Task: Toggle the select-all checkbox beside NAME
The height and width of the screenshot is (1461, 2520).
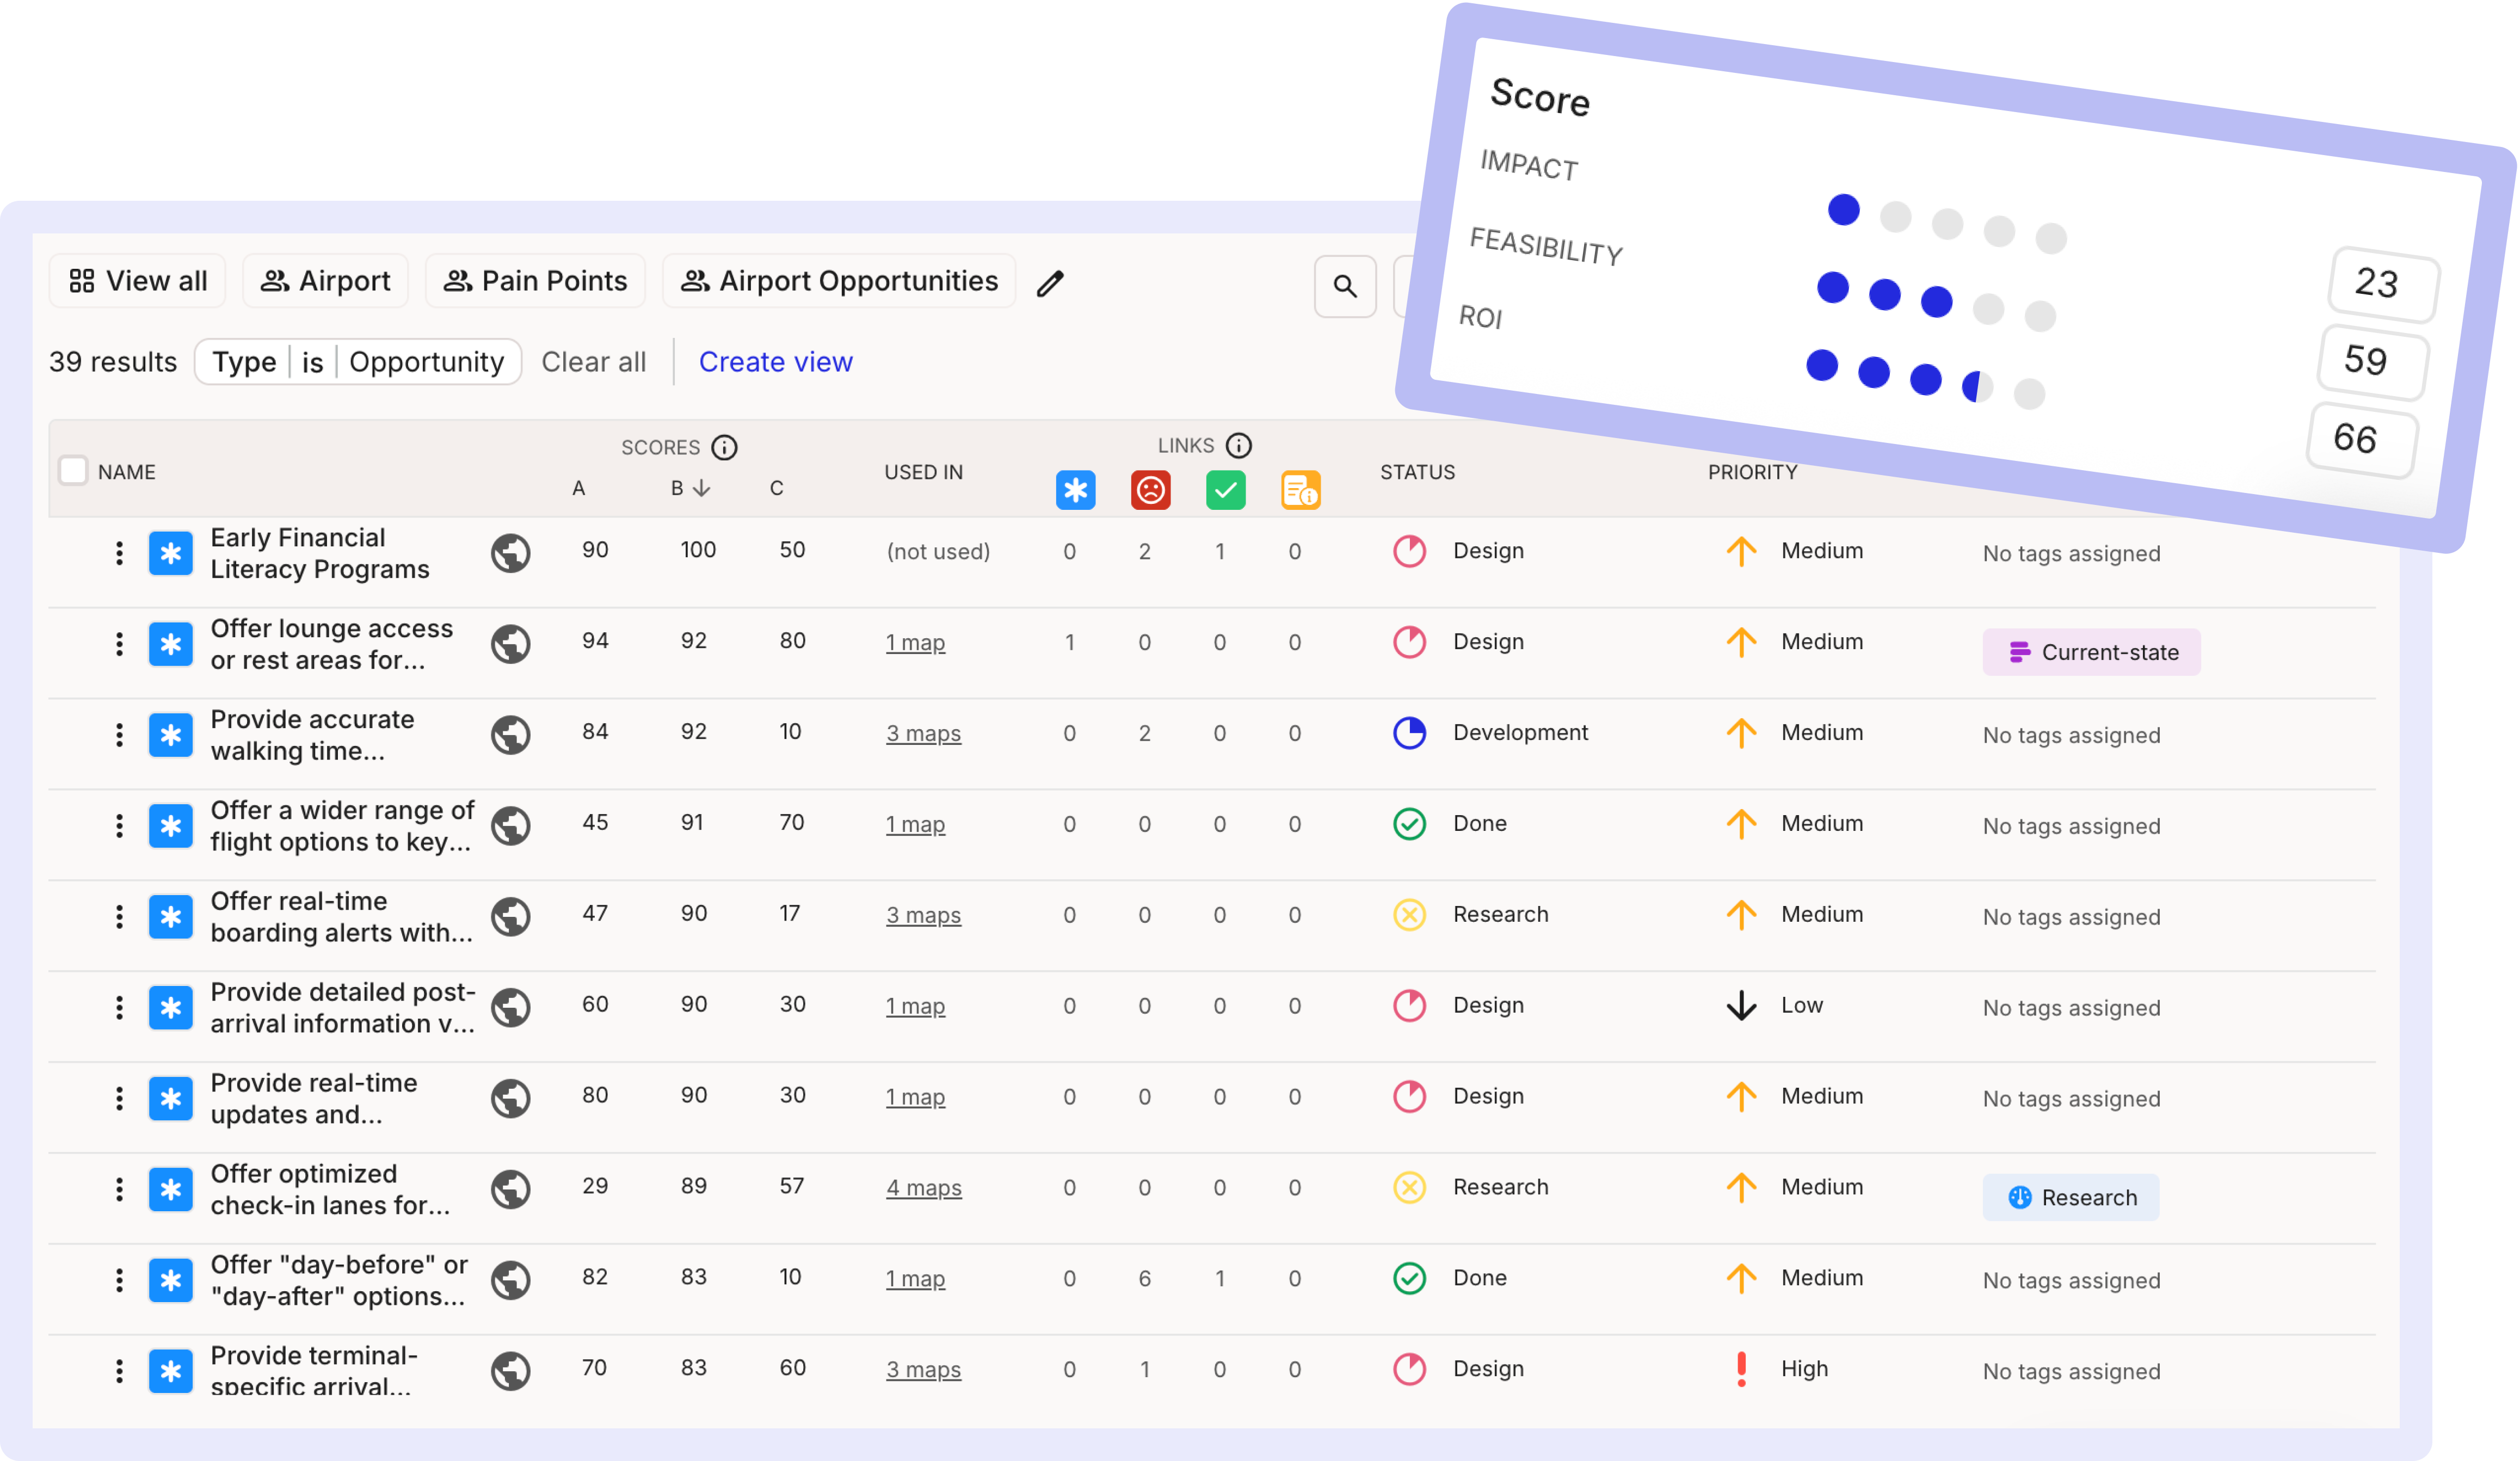Action: click(73, 470)
